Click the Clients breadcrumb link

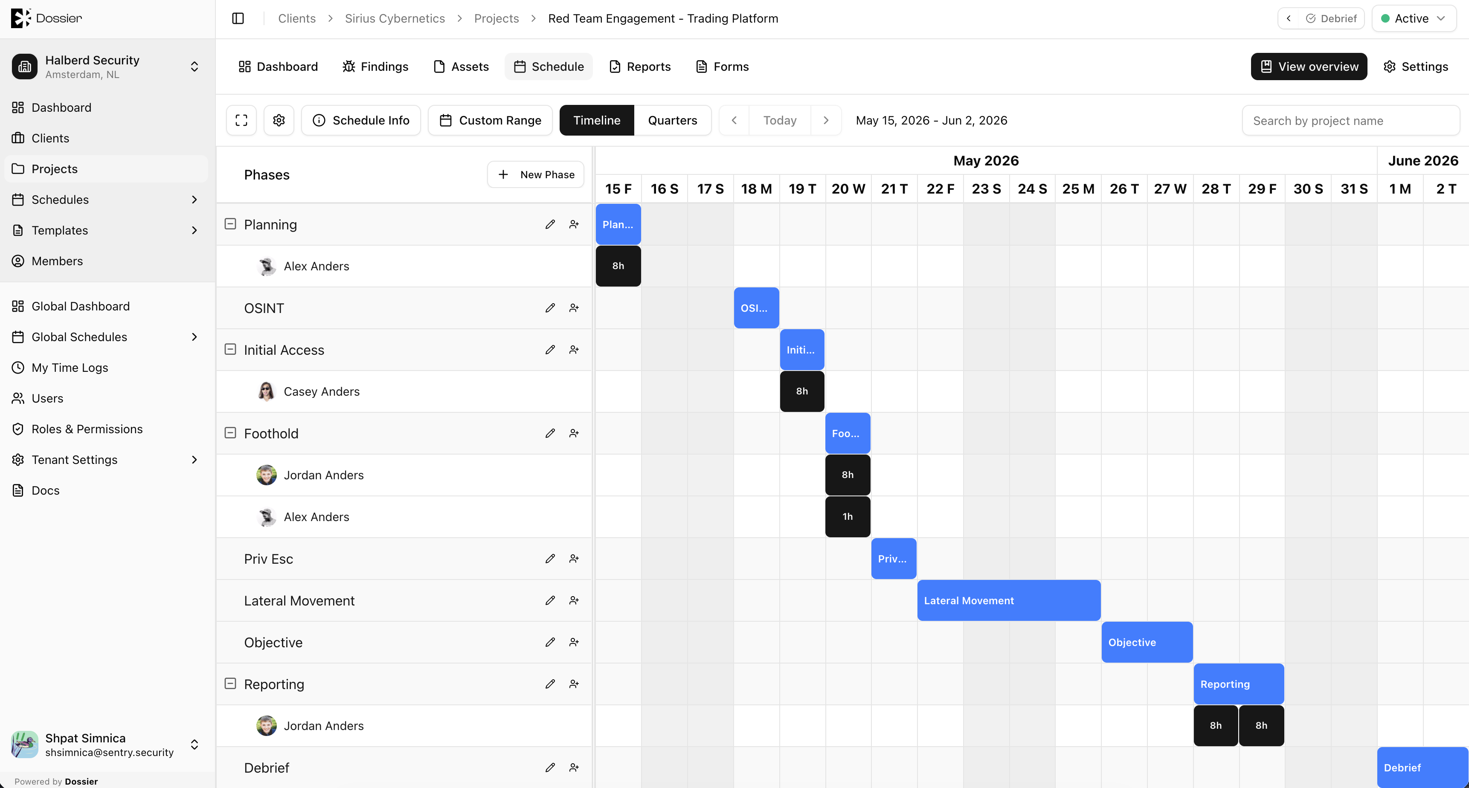pos(296,18)
